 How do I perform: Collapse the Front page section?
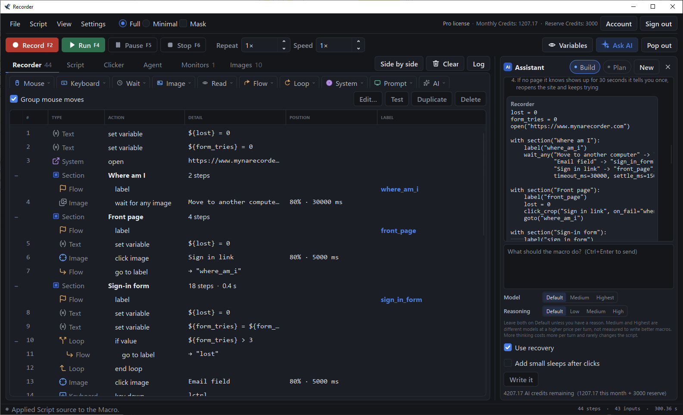click(16, 217)
